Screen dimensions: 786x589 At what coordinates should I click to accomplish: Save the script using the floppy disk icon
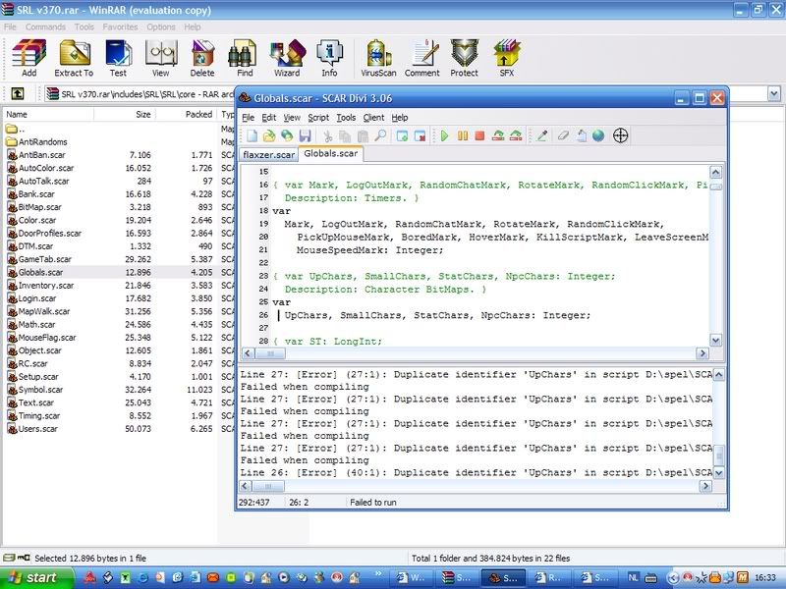305,135
